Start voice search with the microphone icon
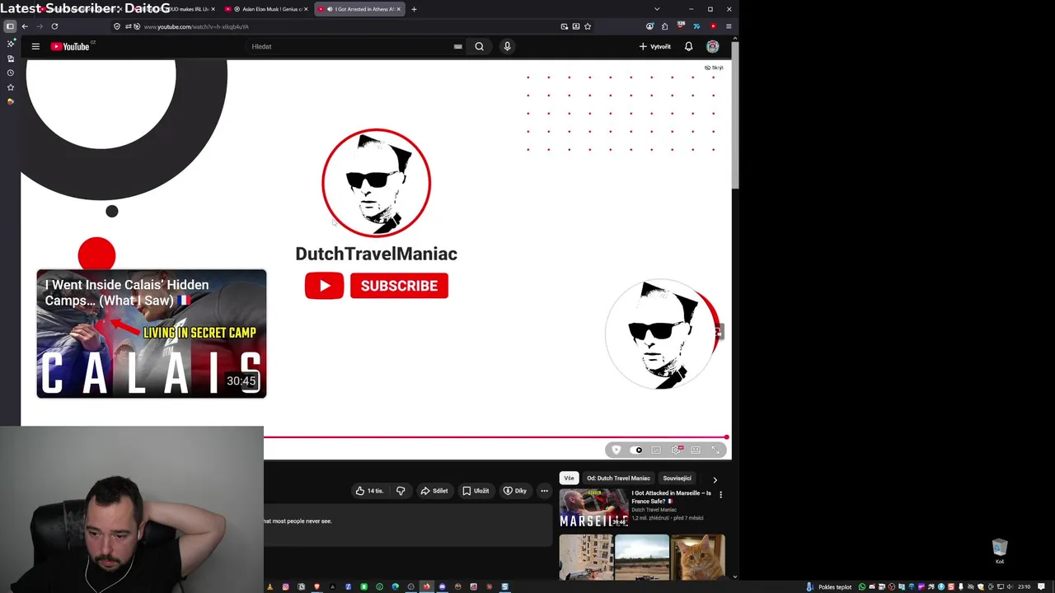 [x=507, y=46]
